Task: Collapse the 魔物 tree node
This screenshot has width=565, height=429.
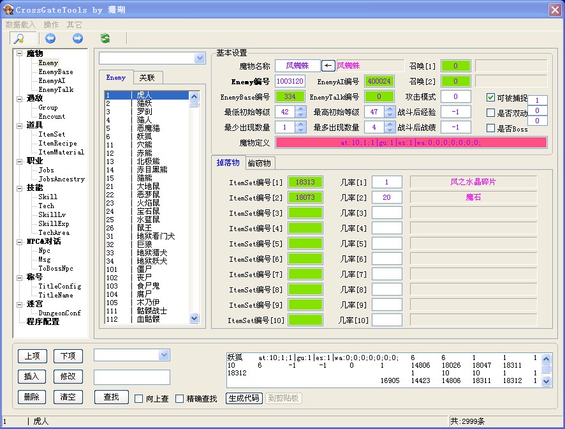Action: click(20, 54)
